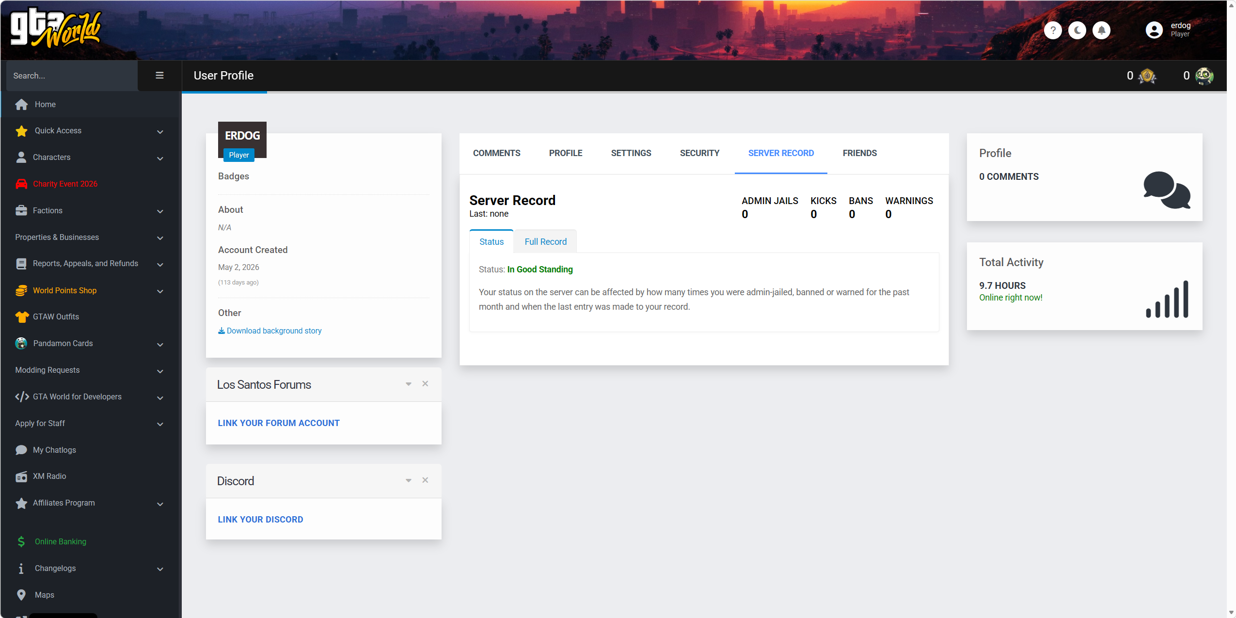Expand the Characters menu chevron

click(x=160, y=158)
